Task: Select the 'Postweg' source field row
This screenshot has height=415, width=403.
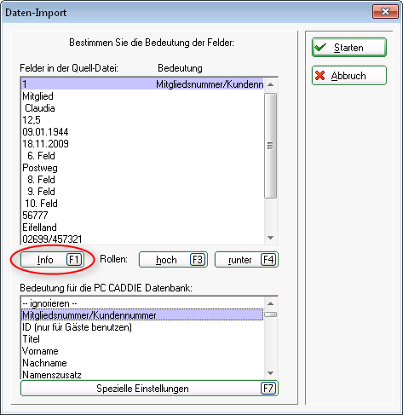Action: click(142, 168)
